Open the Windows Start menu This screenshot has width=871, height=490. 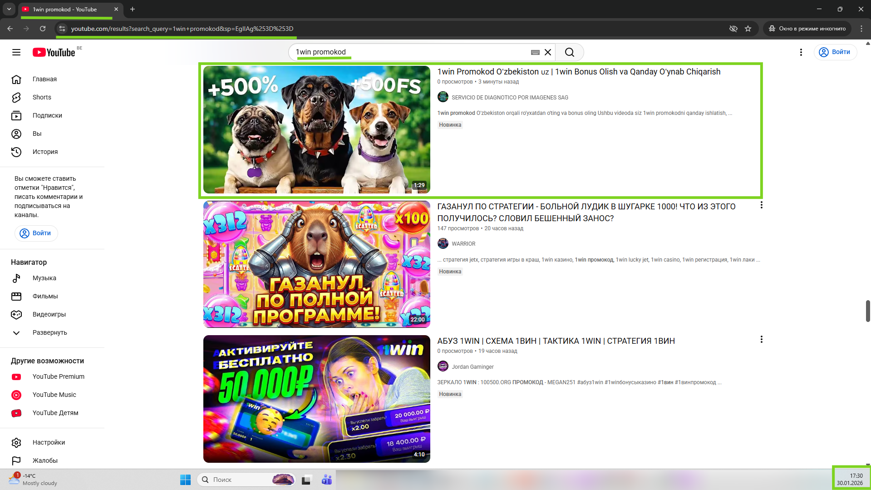click(x=185, y=480)
